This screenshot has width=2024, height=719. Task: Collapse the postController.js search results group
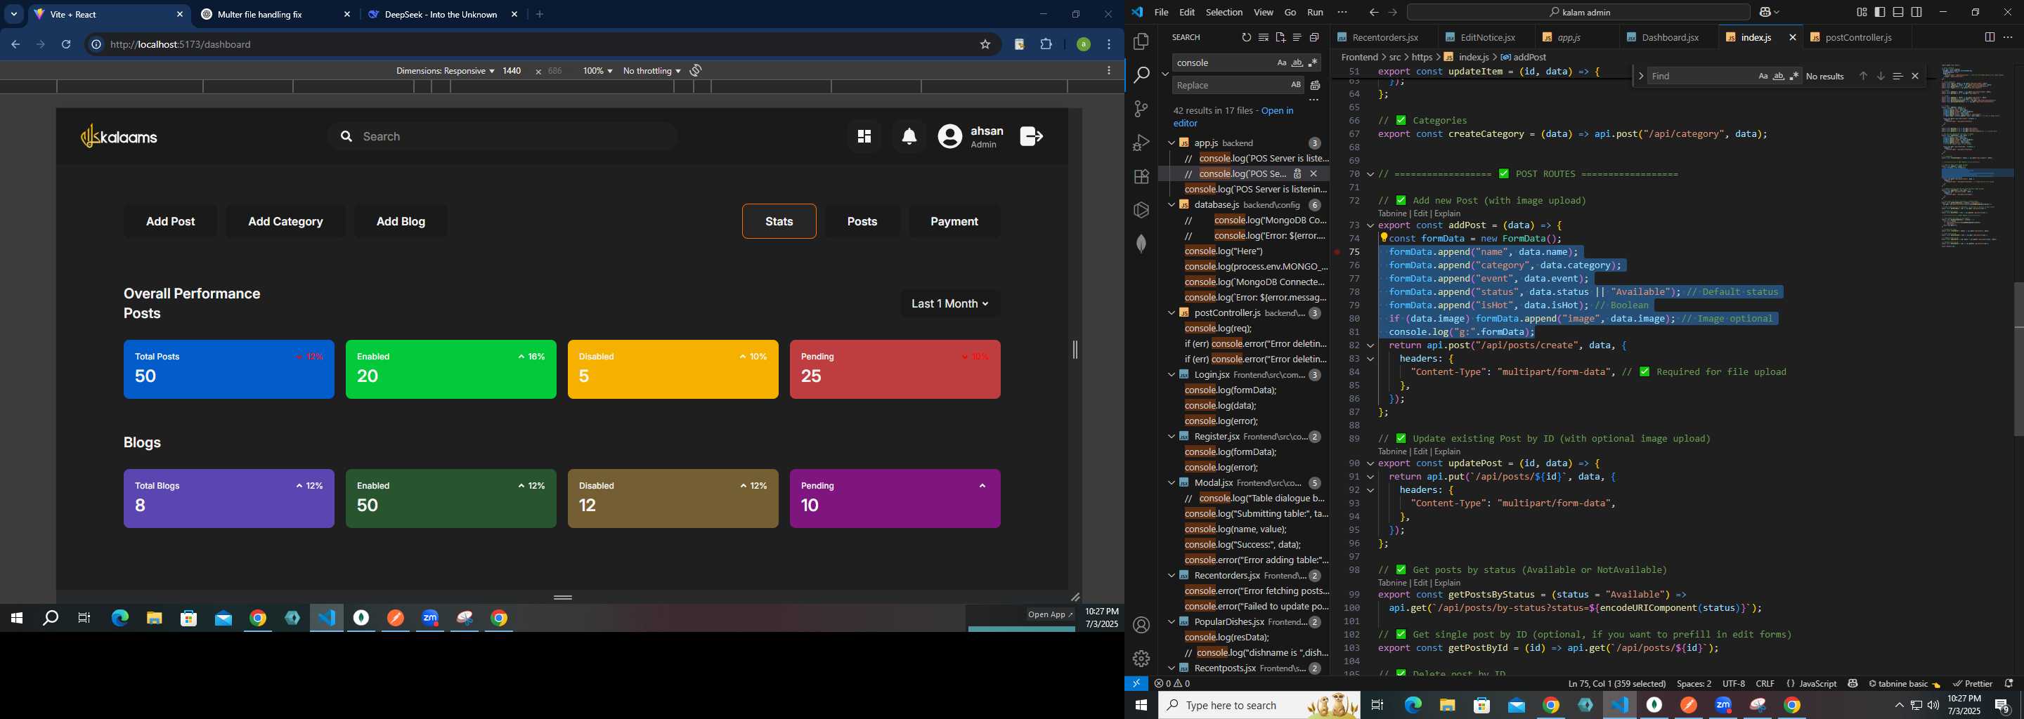(x=1171, y=313)
